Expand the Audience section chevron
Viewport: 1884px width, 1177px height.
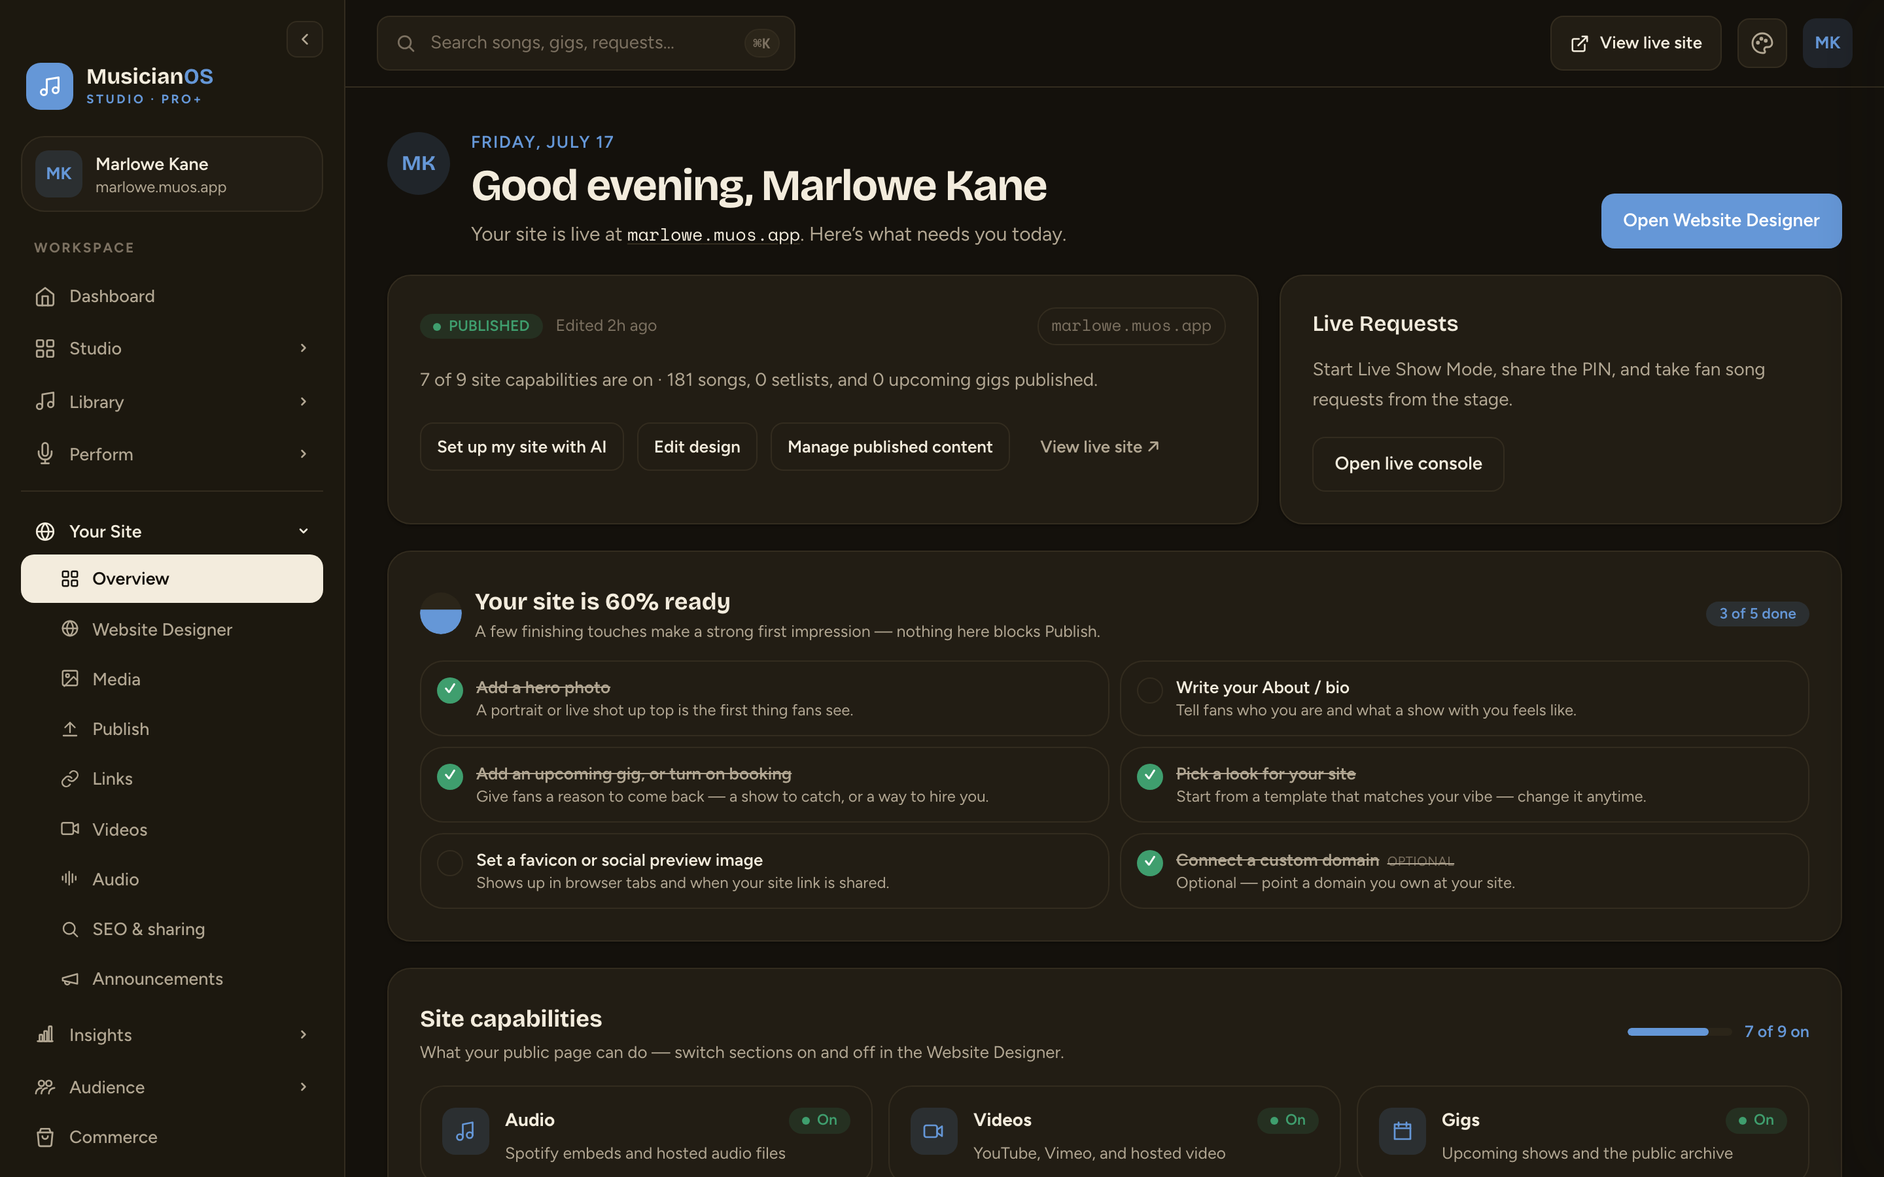[304, 1087]
